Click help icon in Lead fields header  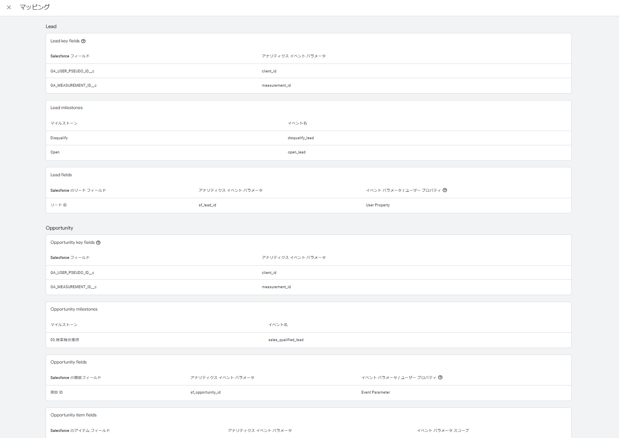[445, 190]
